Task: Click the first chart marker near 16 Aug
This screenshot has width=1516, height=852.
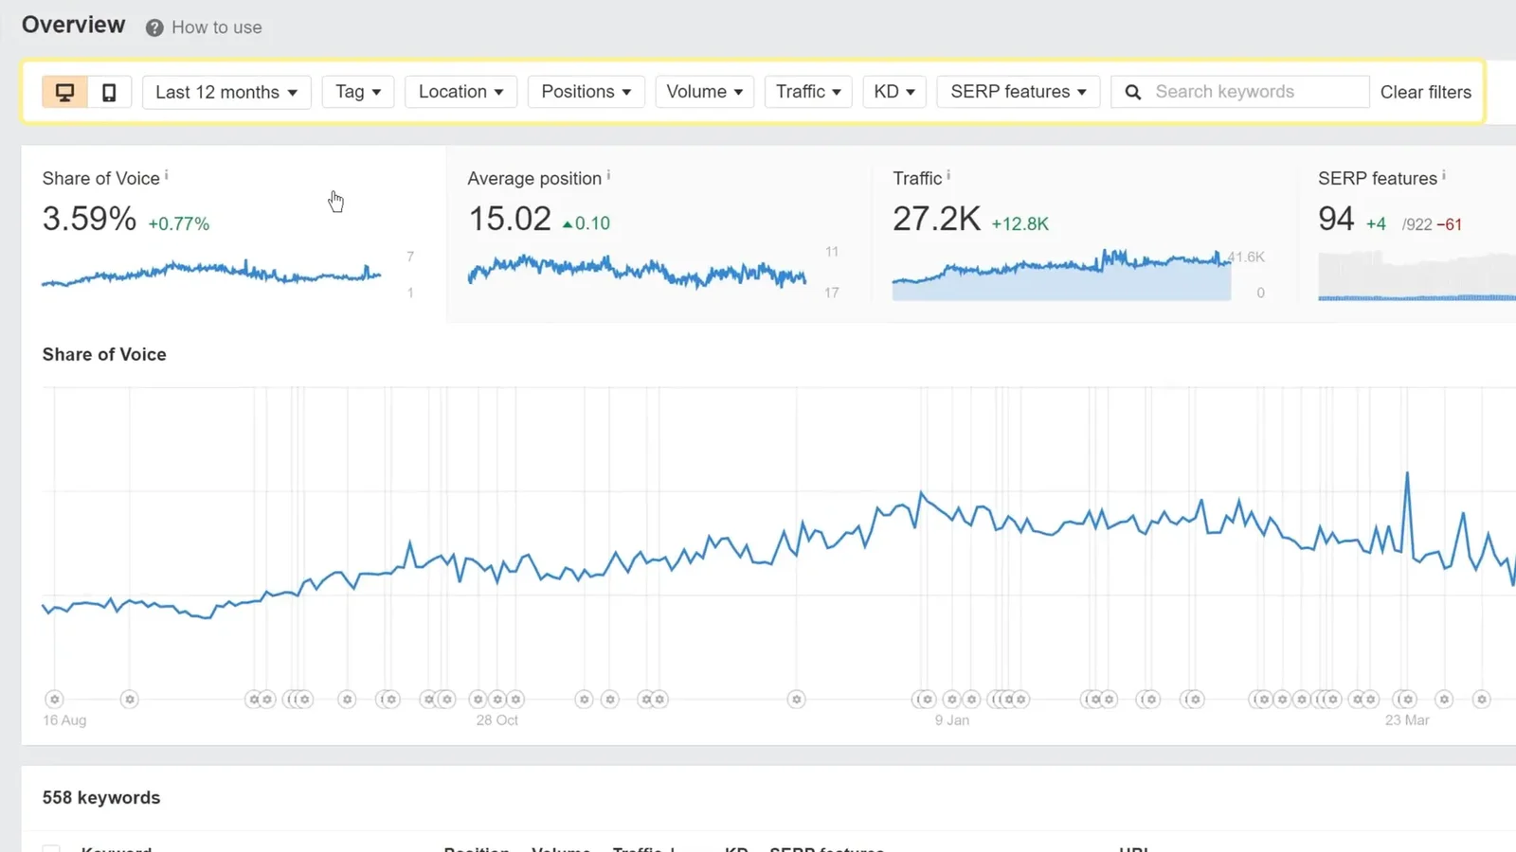Action: pyautogui.click(x=55, y=700)
